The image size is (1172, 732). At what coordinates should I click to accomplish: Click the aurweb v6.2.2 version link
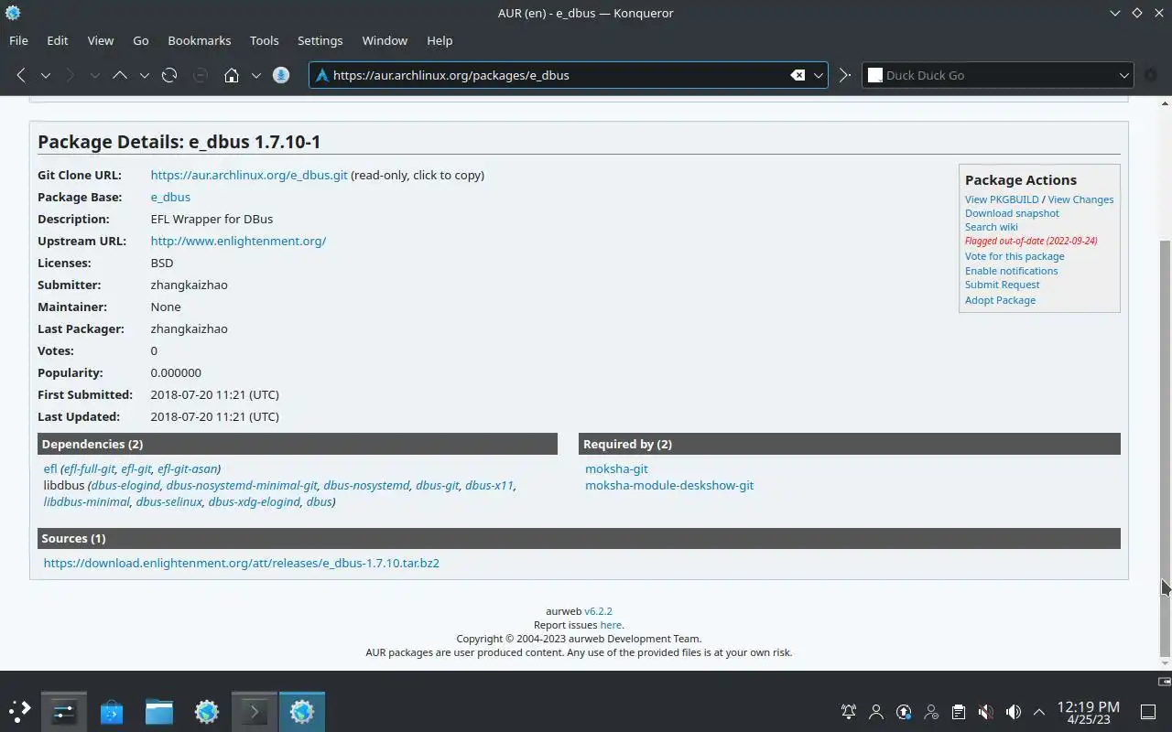point(599,611)
